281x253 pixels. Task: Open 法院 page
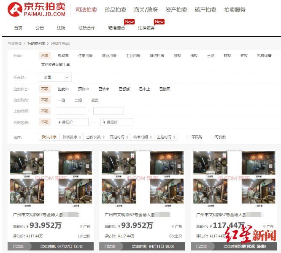tap(61, 28)
